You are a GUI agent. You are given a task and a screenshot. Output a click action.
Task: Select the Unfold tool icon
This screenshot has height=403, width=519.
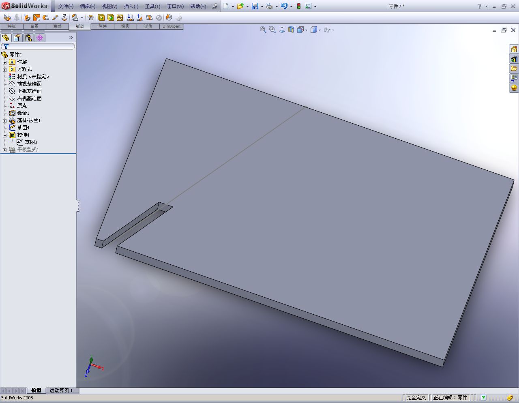(130, 17)
